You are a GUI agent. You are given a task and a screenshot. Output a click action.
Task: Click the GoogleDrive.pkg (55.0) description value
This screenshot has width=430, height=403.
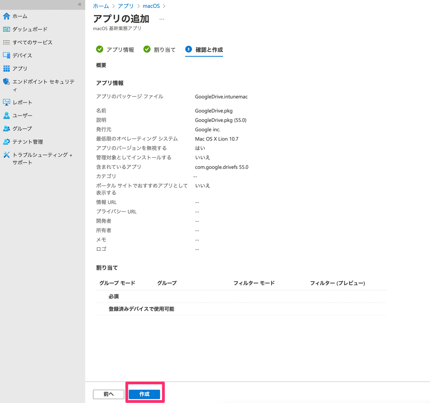coord(221,120)
